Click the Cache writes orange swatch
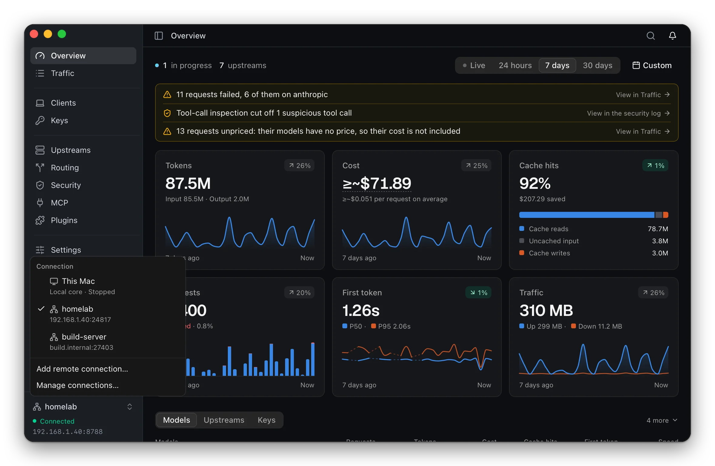The height and width of the screenshot is (466, 715). 522,253
